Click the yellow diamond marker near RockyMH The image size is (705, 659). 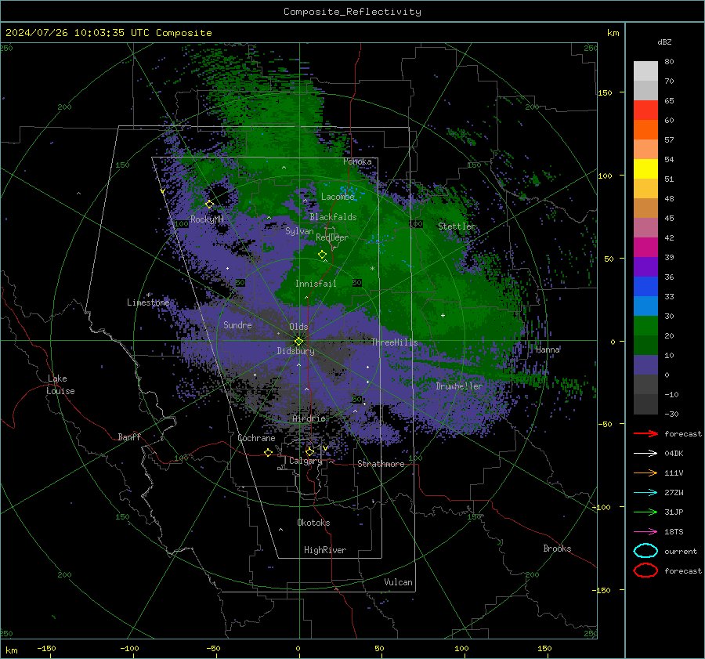coord(209,205)
